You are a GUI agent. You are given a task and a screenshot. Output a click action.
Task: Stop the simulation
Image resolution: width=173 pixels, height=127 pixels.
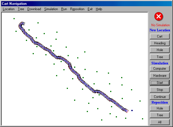160,90
